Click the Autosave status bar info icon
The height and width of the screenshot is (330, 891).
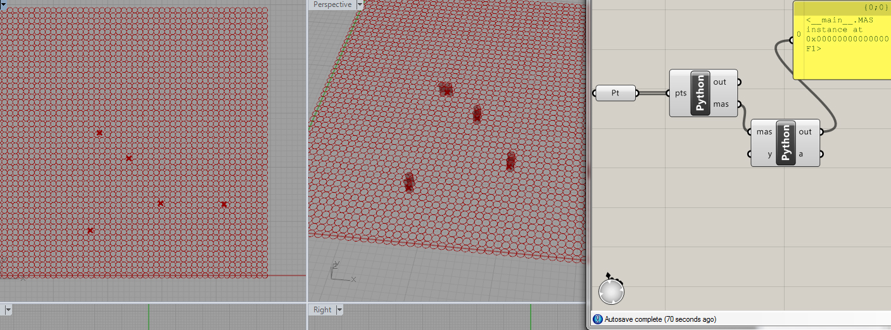(x=597, y=319)
